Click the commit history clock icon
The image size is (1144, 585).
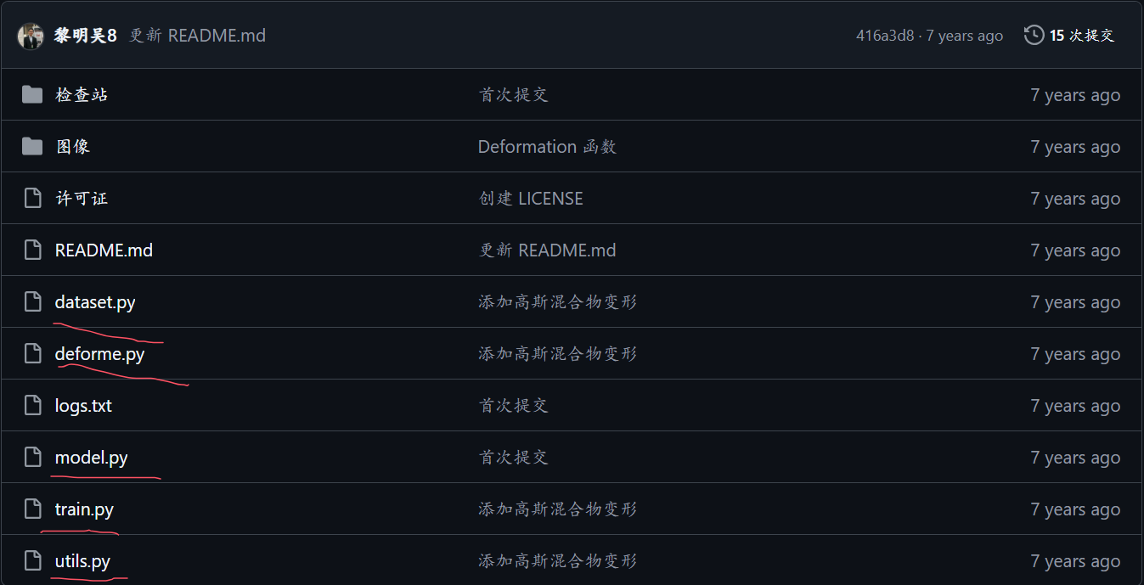1034,35
